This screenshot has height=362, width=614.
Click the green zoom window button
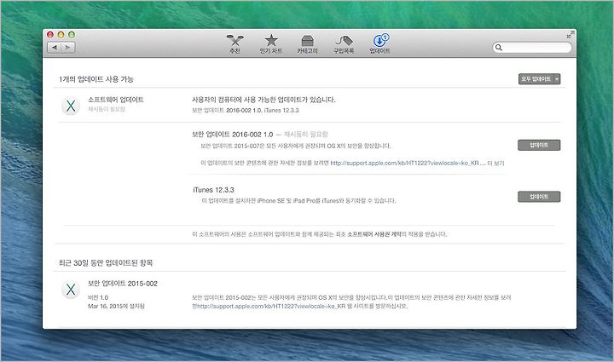72,34
